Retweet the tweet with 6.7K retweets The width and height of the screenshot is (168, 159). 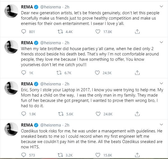pyautogui.click(x=59, y=73)
